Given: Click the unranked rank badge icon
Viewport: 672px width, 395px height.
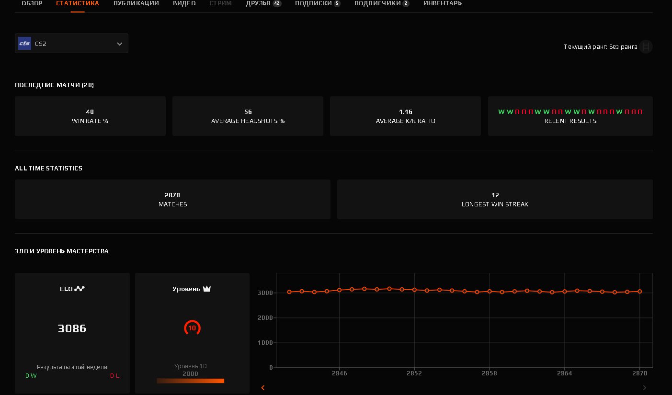Looking at the screenshot, I should 646,47.
